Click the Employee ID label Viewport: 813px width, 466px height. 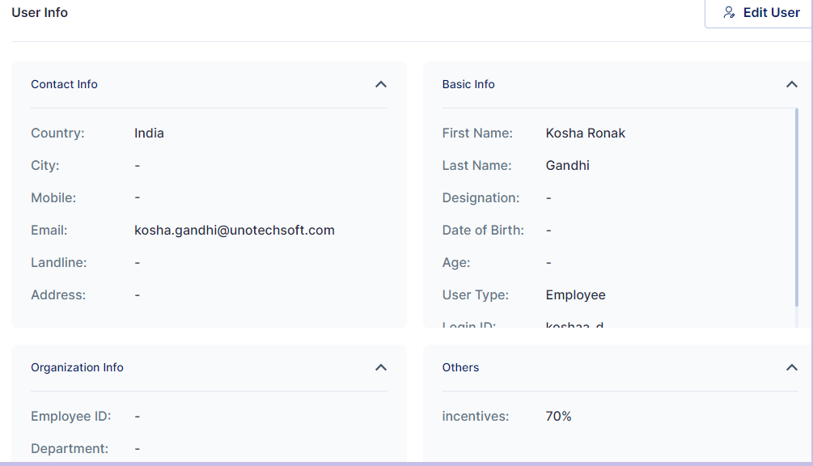click(70, 417)
